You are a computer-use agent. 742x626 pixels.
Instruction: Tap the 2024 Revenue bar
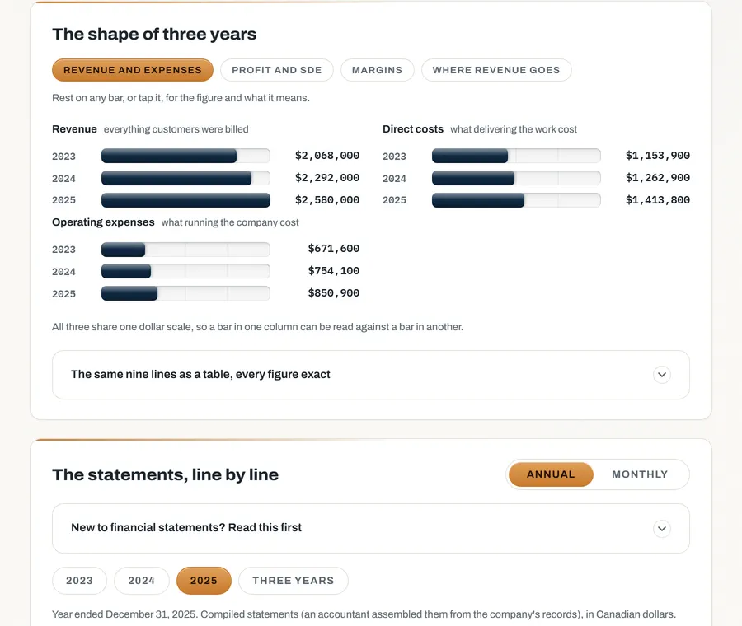tap(176, 178)
